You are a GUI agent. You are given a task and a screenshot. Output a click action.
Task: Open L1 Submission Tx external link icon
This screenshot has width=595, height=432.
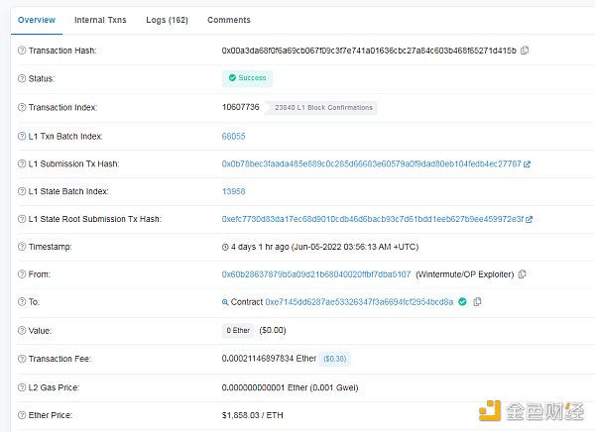point(527,164)
